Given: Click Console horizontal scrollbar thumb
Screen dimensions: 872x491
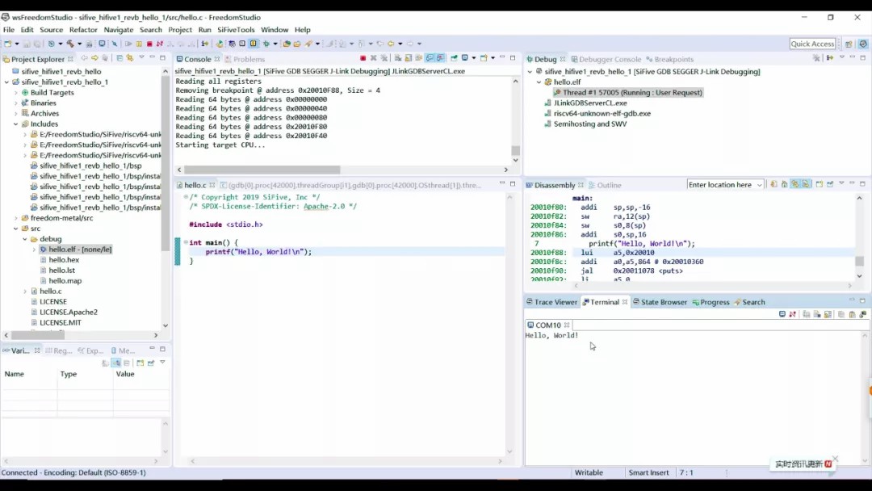Looking at the screenshot, I should (x=262, y=170).
